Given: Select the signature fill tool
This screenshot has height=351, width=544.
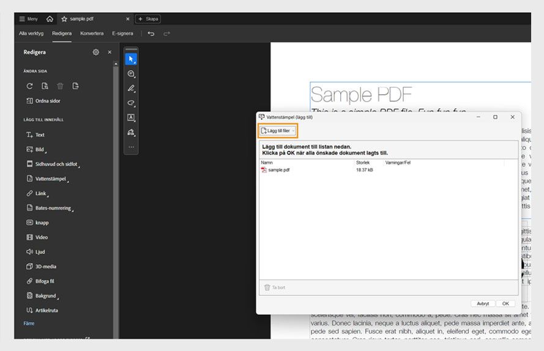Looking at the screenshot, I should point(131,132).
